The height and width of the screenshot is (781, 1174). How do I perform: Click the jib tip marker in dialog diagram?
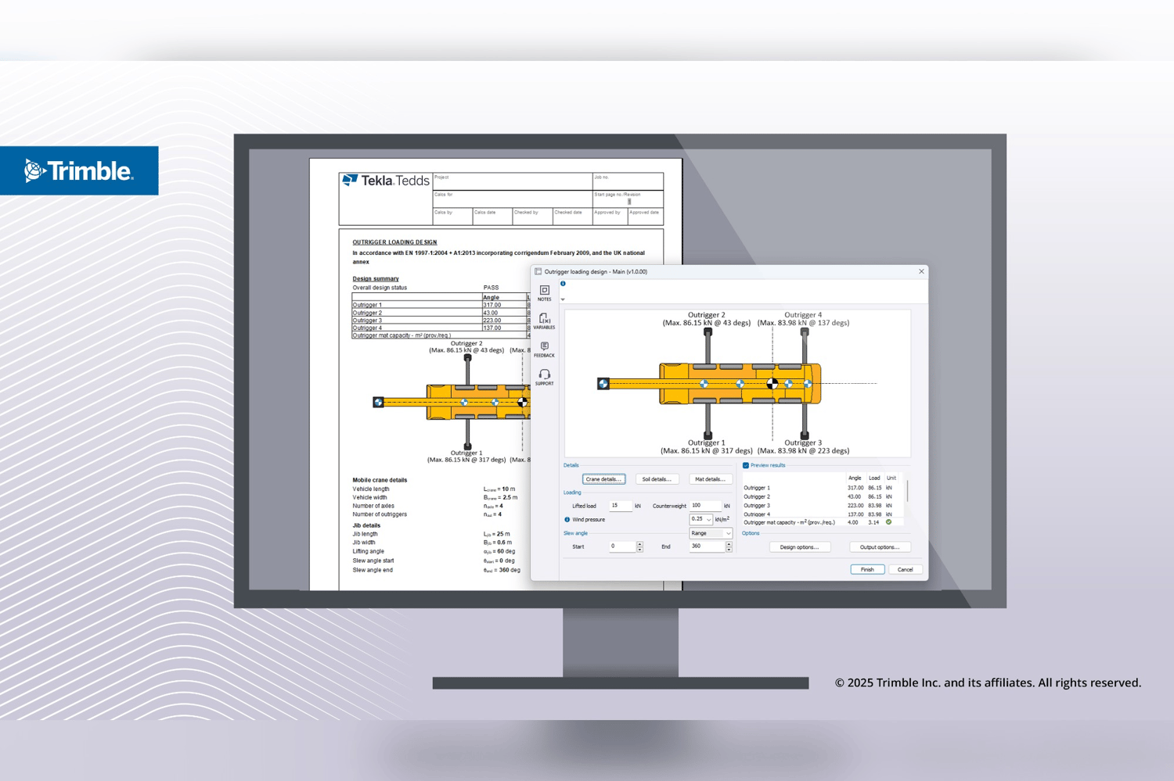click(603, 384)
